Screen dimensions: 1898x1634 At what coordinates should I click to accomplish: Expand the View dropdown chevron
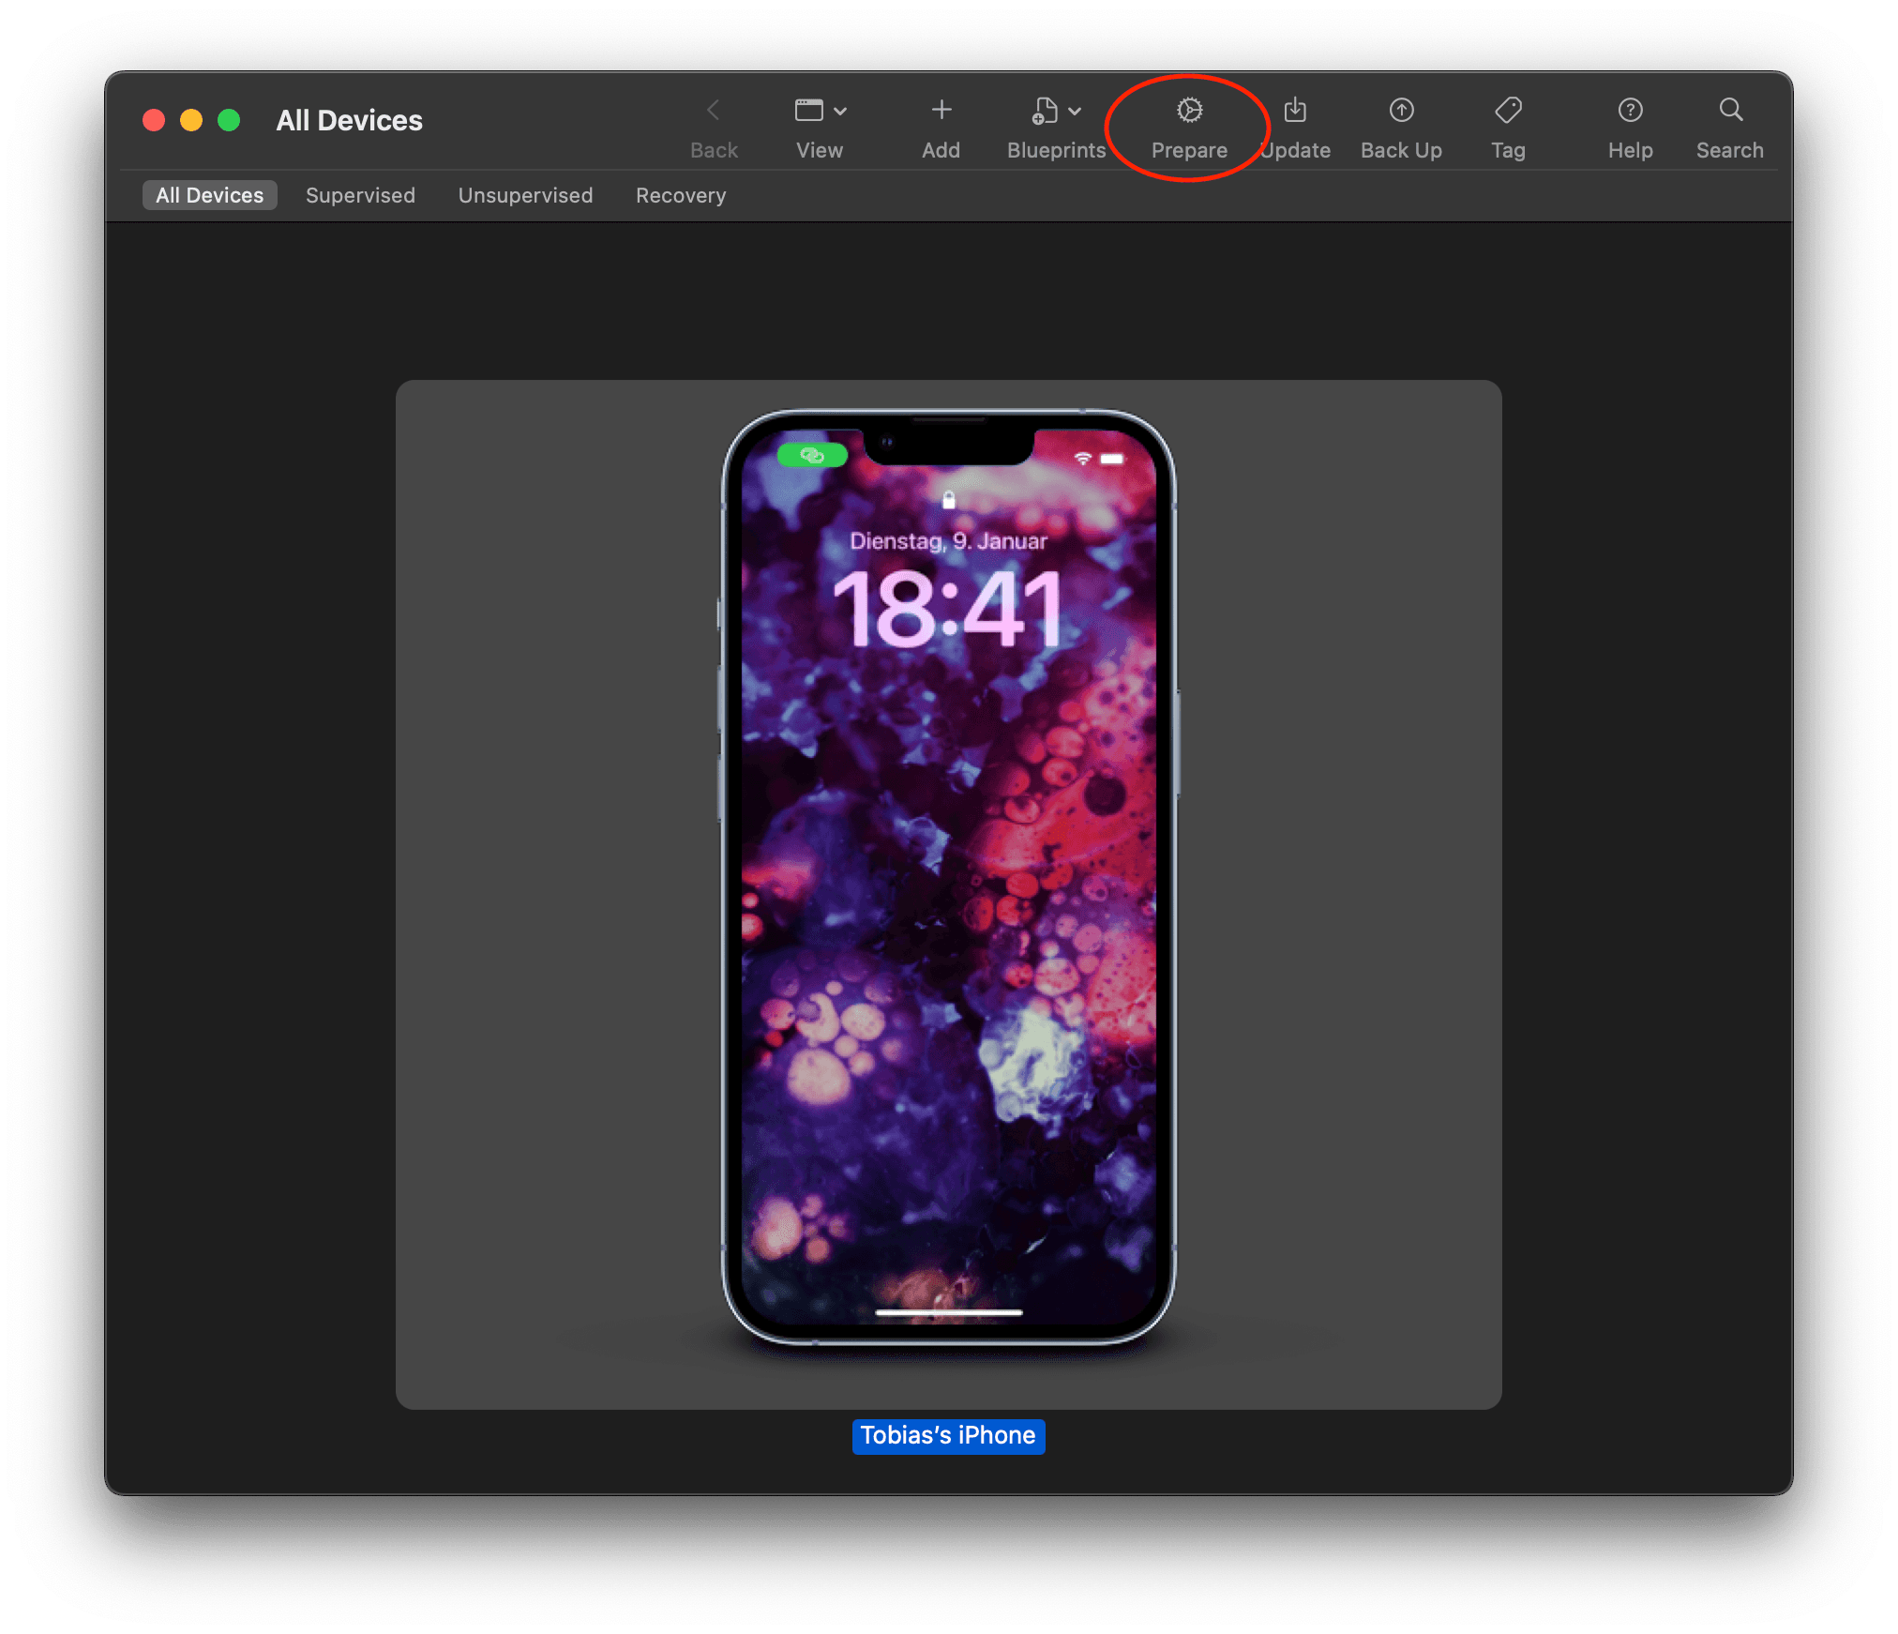(840, 112)
